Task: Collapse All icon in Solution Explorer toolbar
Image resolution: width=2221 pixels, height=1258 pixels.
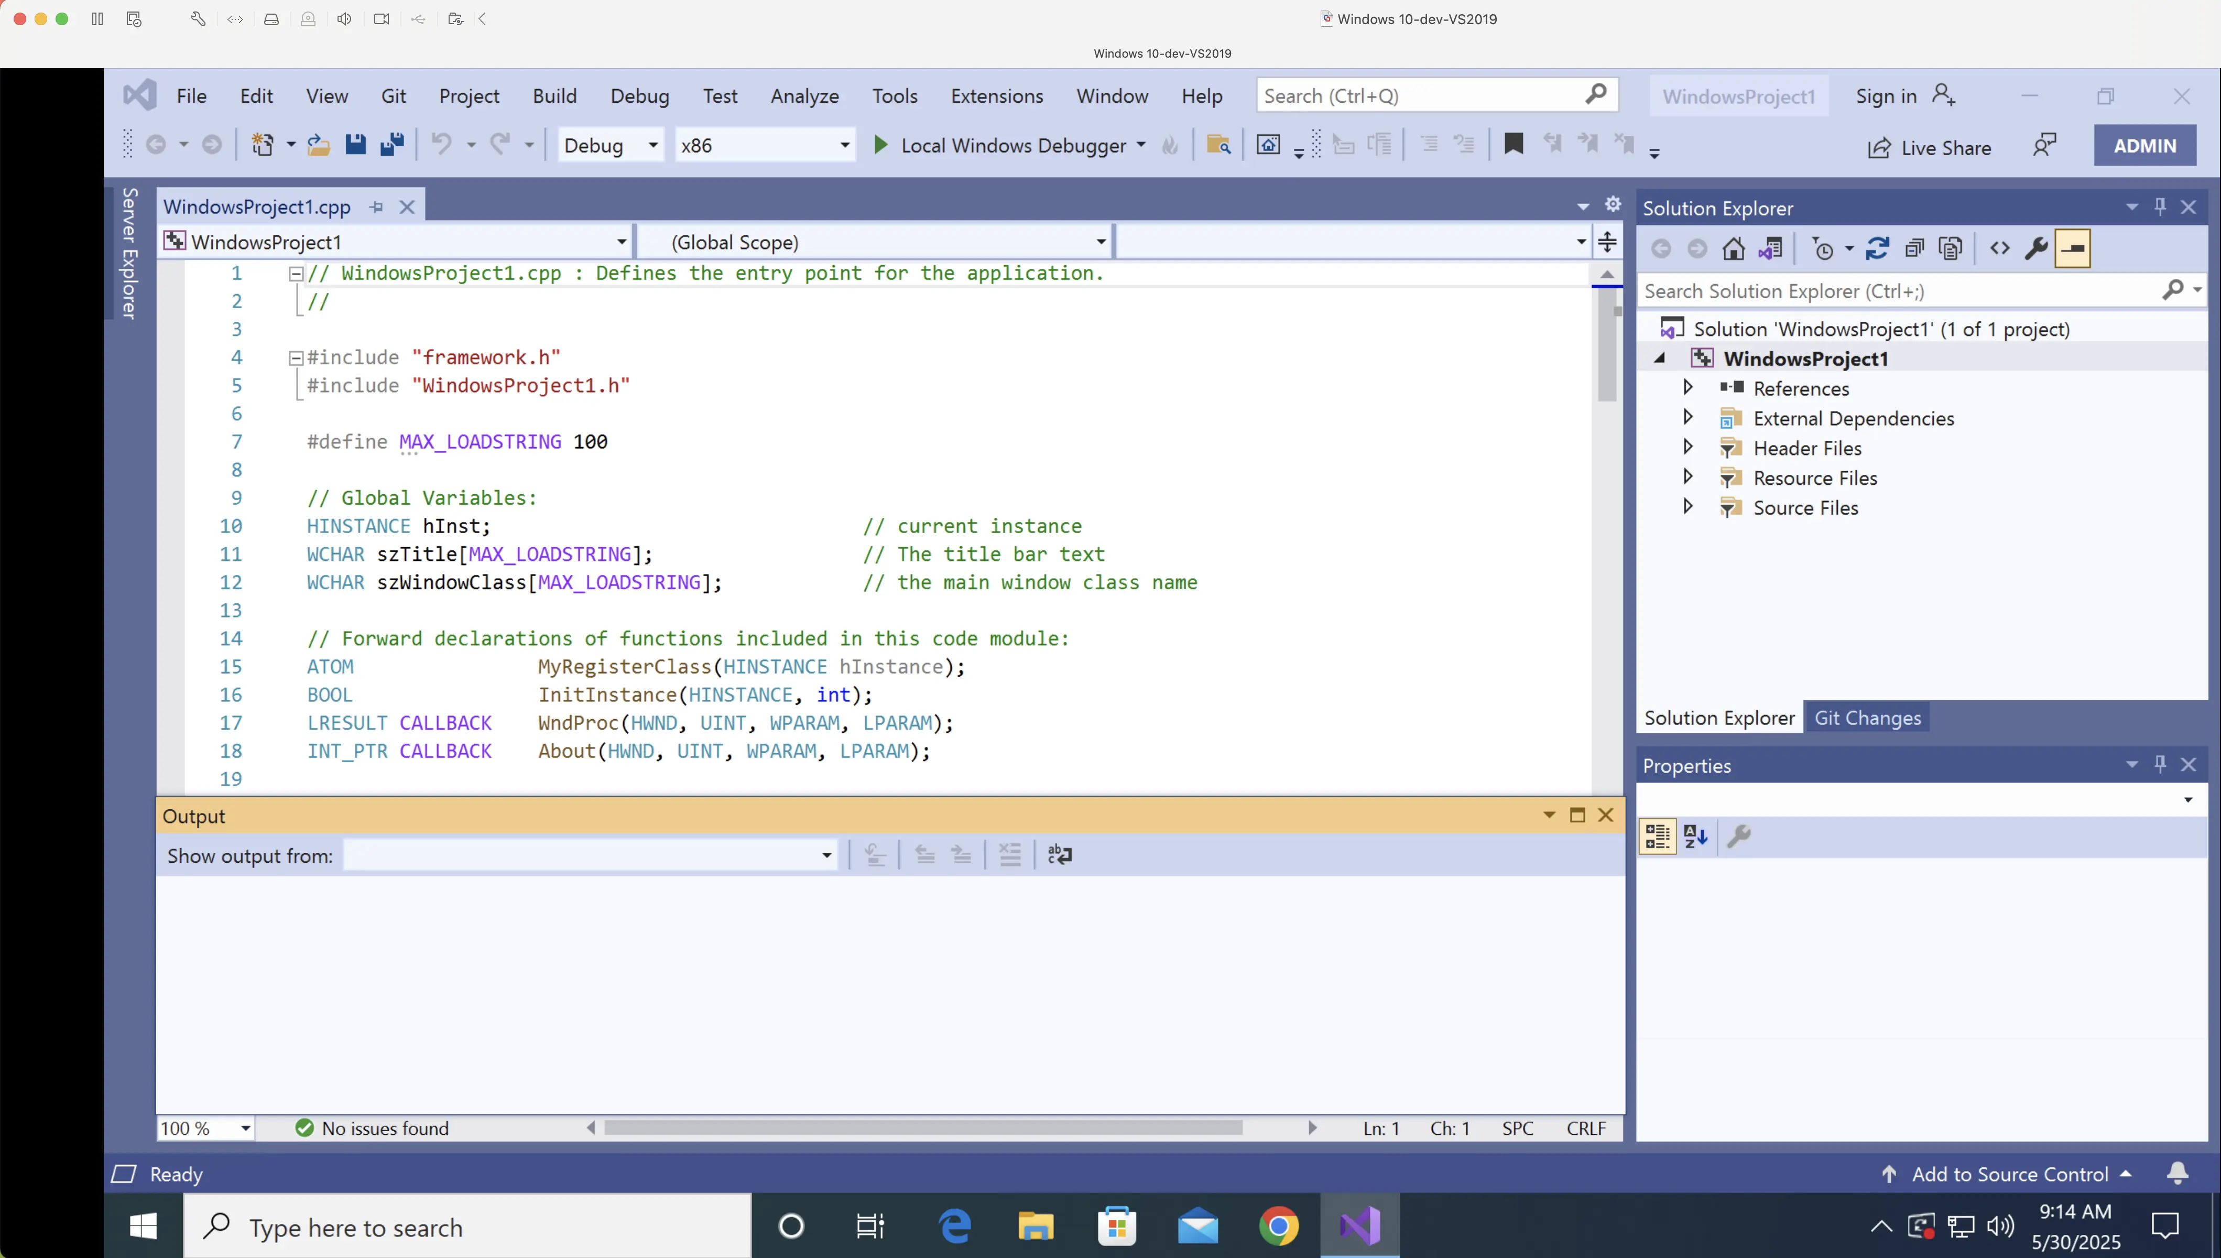Action: pos(1914,249)
